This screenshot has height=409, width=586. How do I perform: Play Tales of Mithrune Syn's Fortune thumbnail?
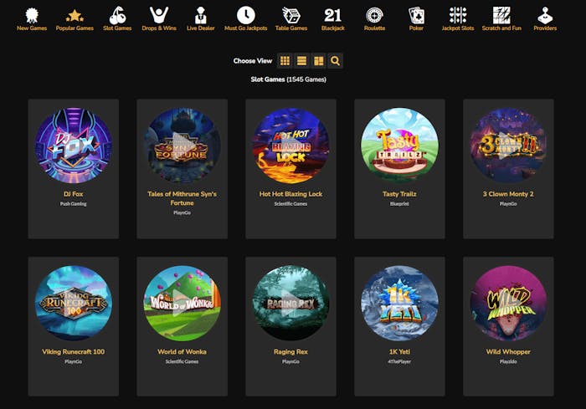[x=182, y=146]
